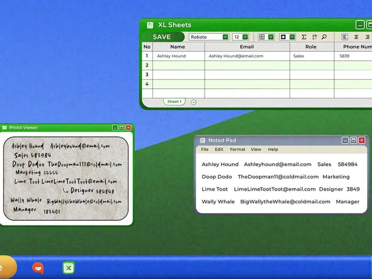Open the Format menu in Noted Pad
372x279 pixels.
pos(238,149)
